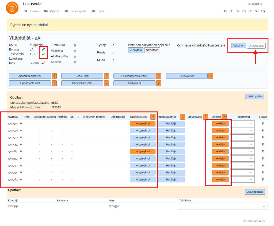
Task: Archive student 2700947 with Arkisto button
Action: pos(220,138)
